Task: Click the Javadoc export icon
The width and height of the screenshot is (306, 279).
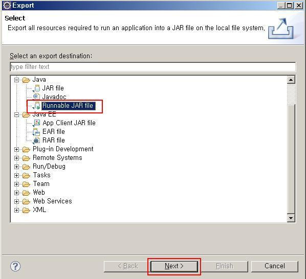Action: pyautogui.click(x=36, y=97)
